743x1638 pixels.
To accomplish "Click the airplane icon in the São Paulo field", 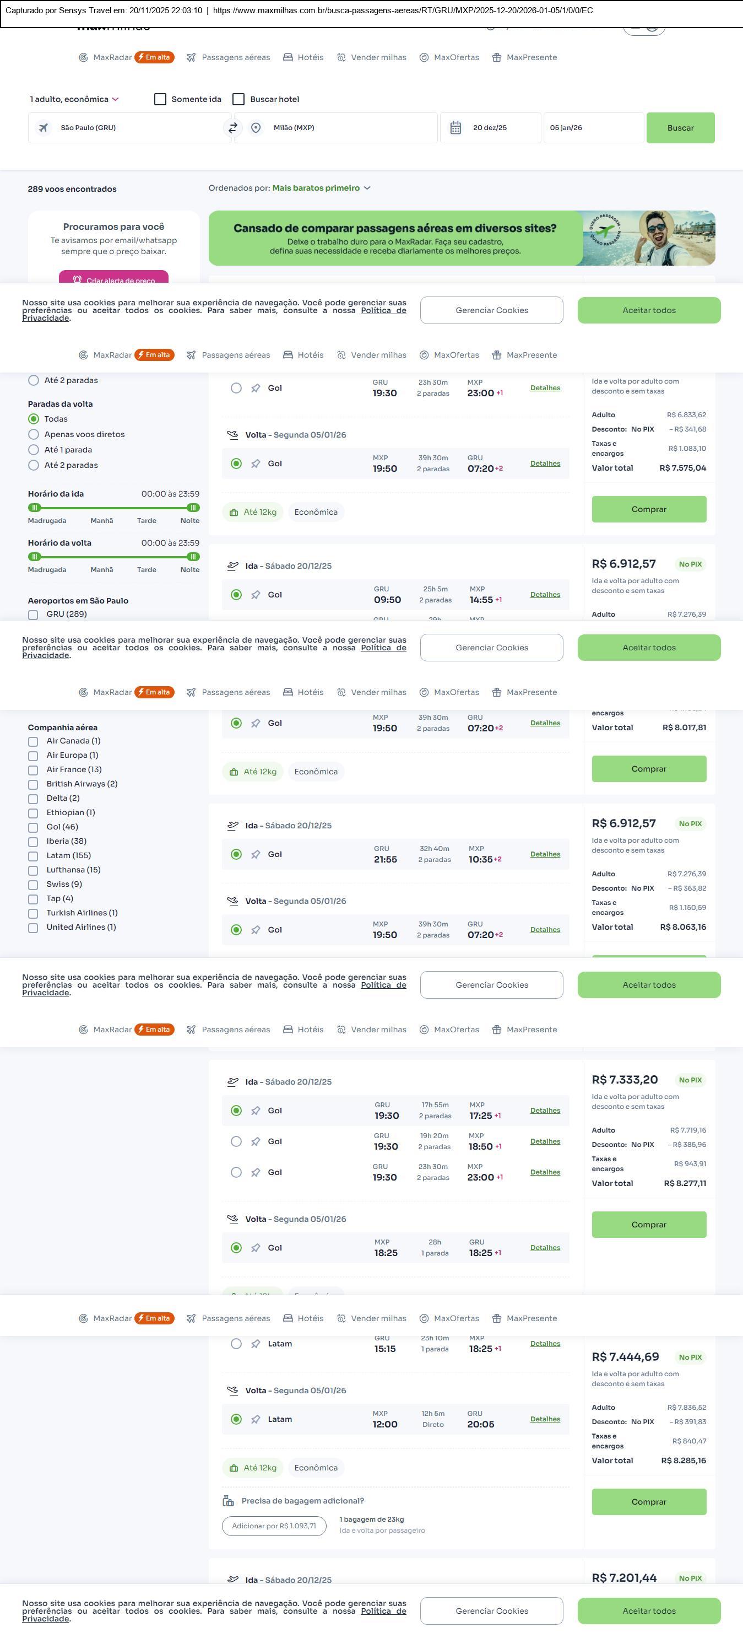I will coord(43,128).
